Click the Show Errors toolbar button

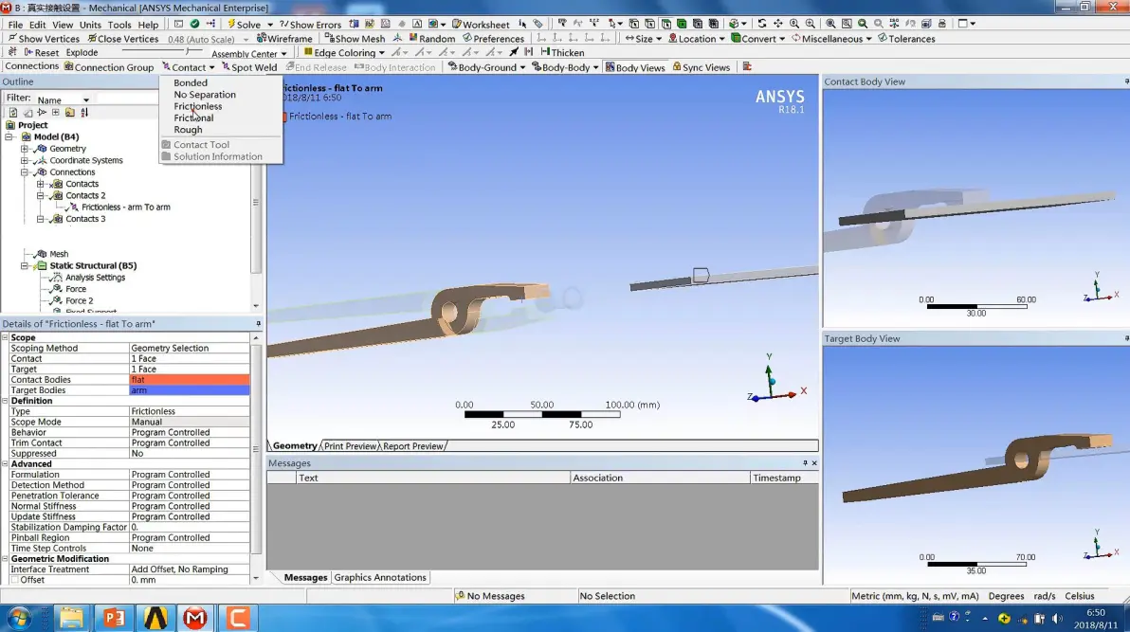(x=311, y=24)
